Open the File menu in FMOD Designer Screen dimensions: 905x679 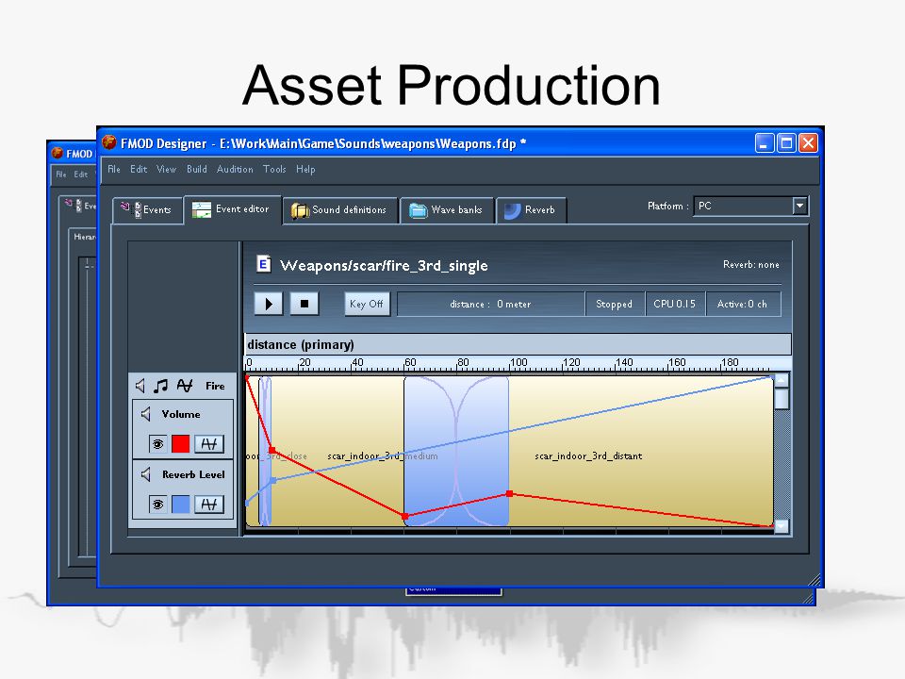point(114,169)
